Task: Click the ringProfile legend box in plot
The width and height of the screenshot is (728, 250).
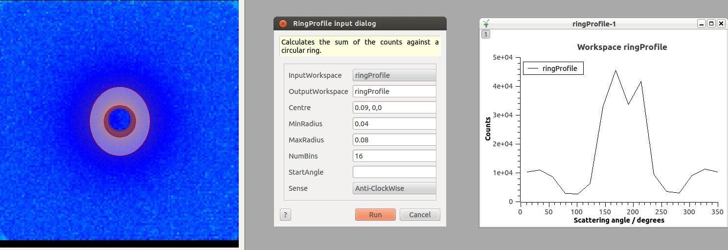Action: (553, 68)
